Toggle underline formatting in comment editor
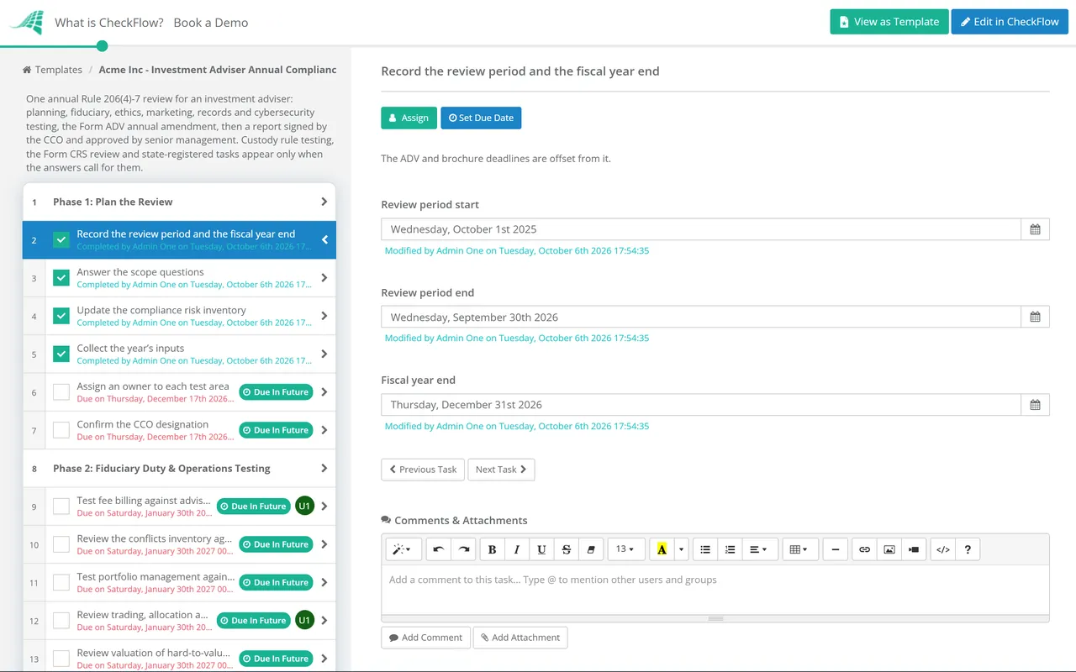The image size is (1076, 672). [x=541, y=549]
